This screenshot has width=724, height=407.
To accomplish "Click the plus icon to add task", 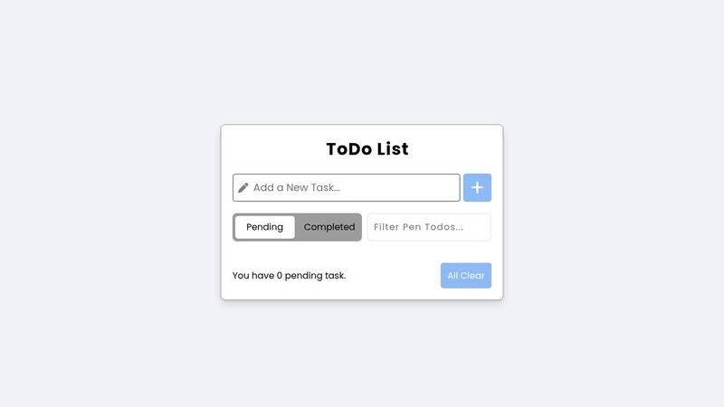I will click(477, 187).
